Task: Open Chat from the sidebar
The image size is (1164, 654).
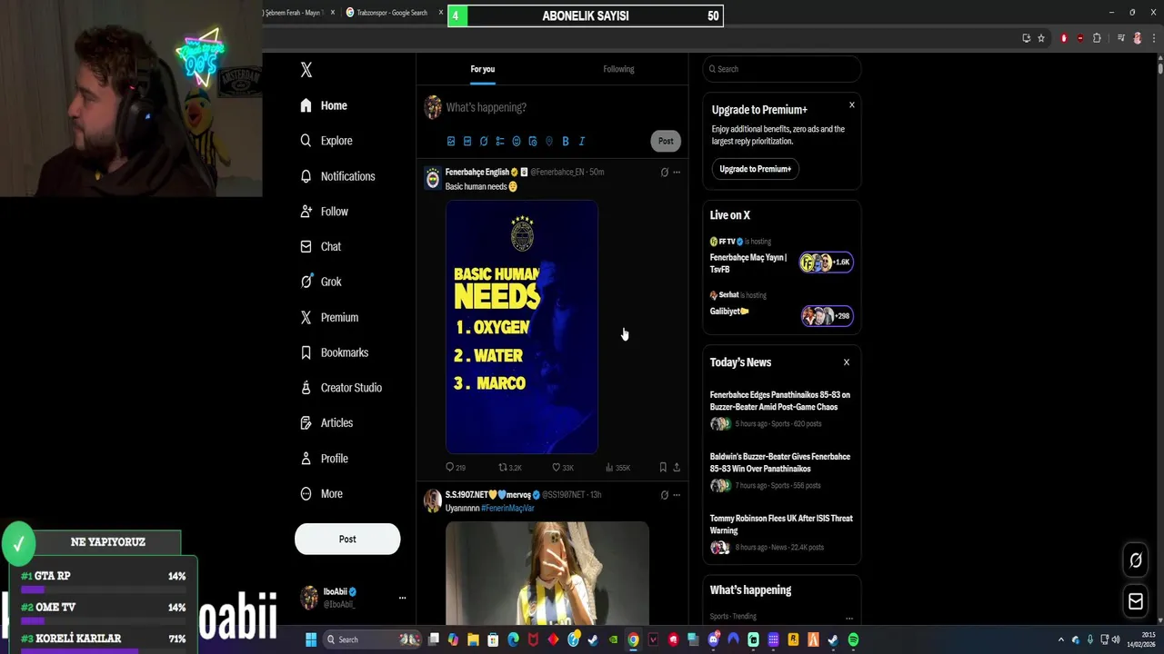Action: [321, 247]
